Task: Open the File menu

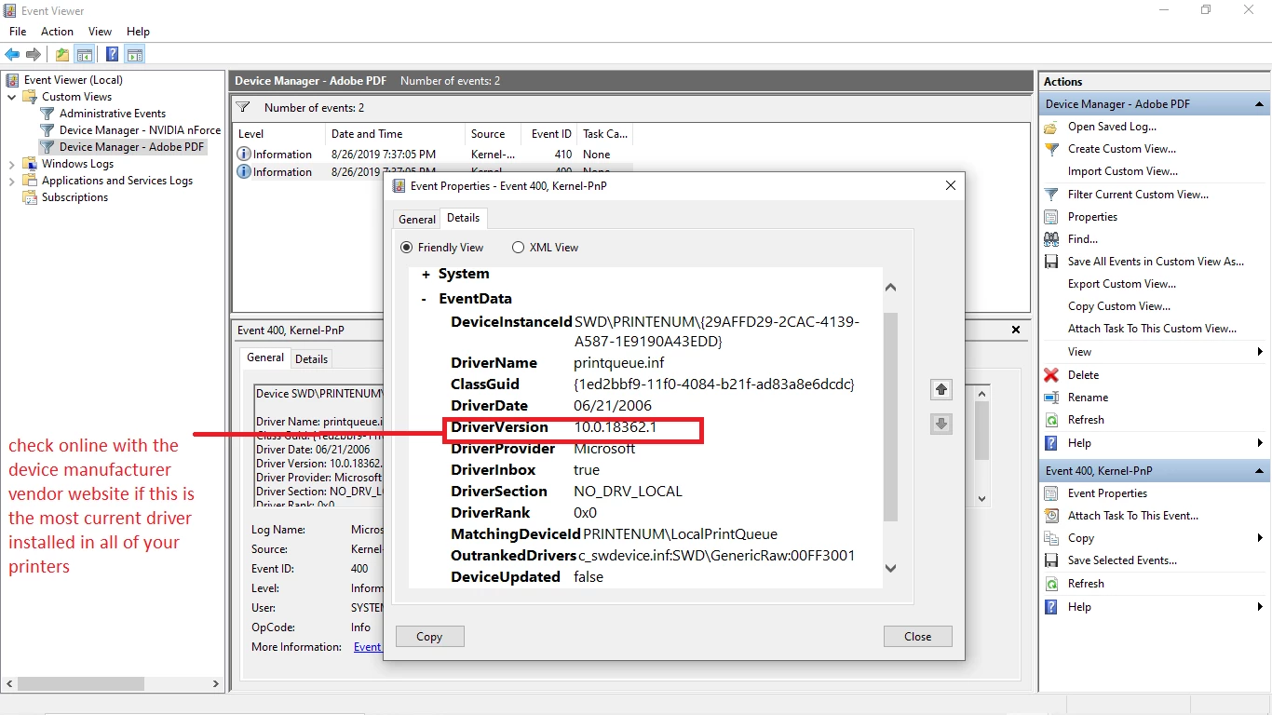Action: (x=18, y=32)
